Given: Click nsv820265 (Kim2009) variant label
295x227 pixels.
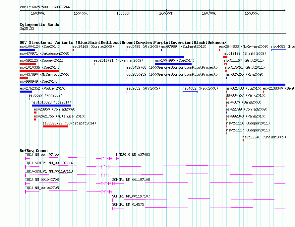Looking at the screenshot, I should click(x=245, y=74).
